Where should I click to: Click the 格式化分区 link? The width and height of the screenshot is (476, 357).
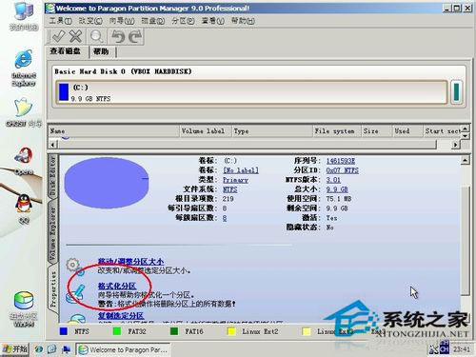[x=117, y=286]
